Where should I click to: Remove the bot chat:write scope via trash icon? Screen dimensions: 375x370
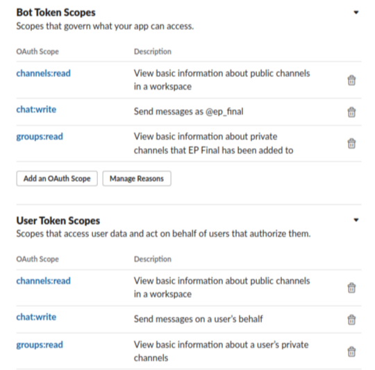(x=351, y=112)
